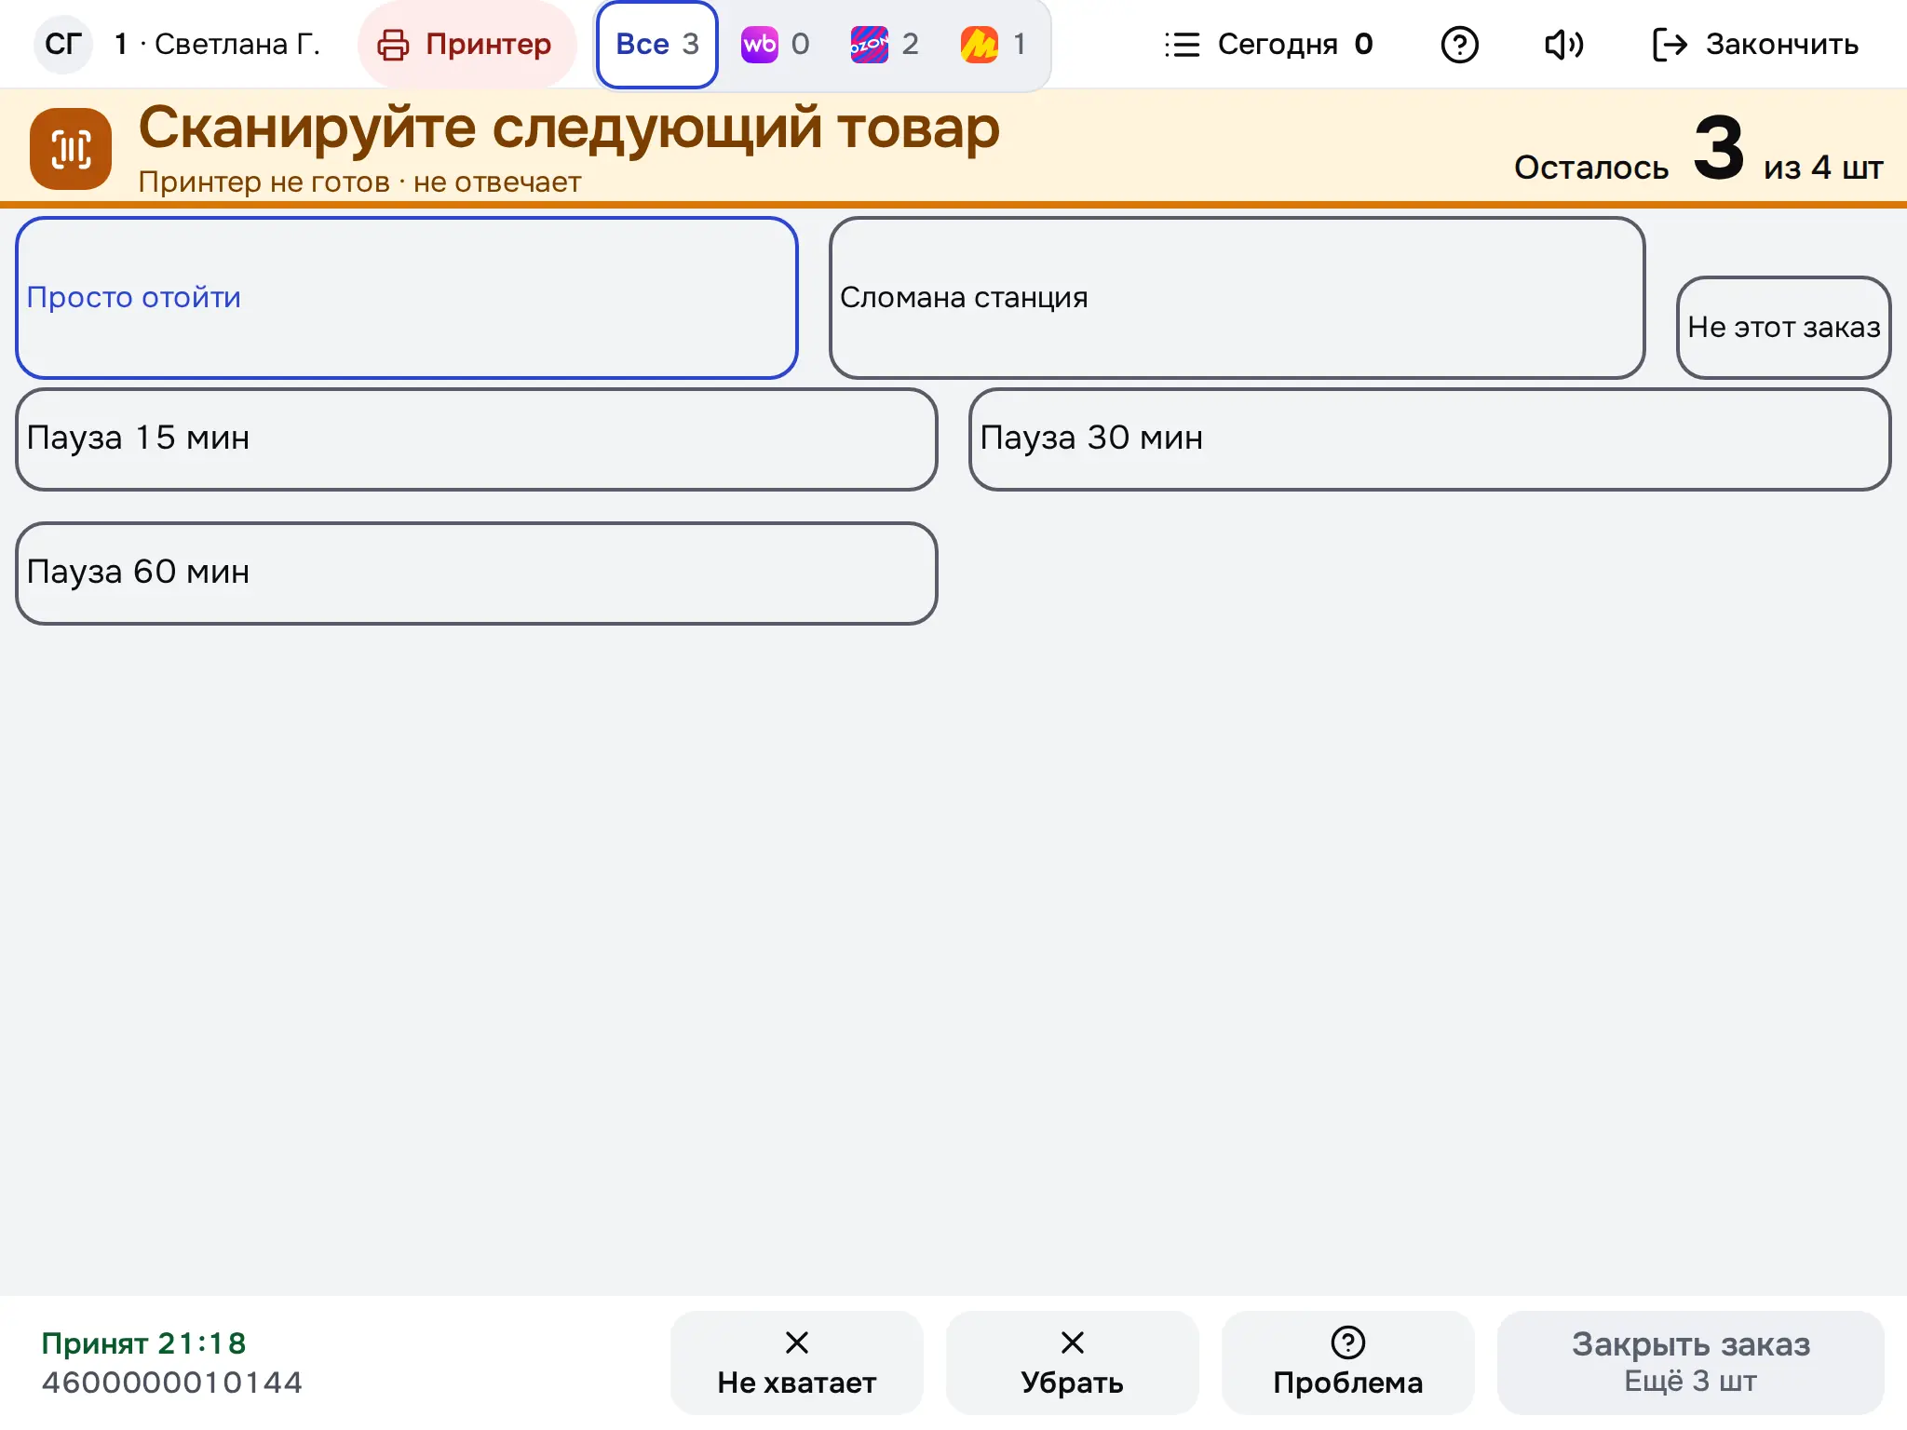Click the barcode scanner icon
Viewport: 1907px width, 1430px height.
pos(71,149)
